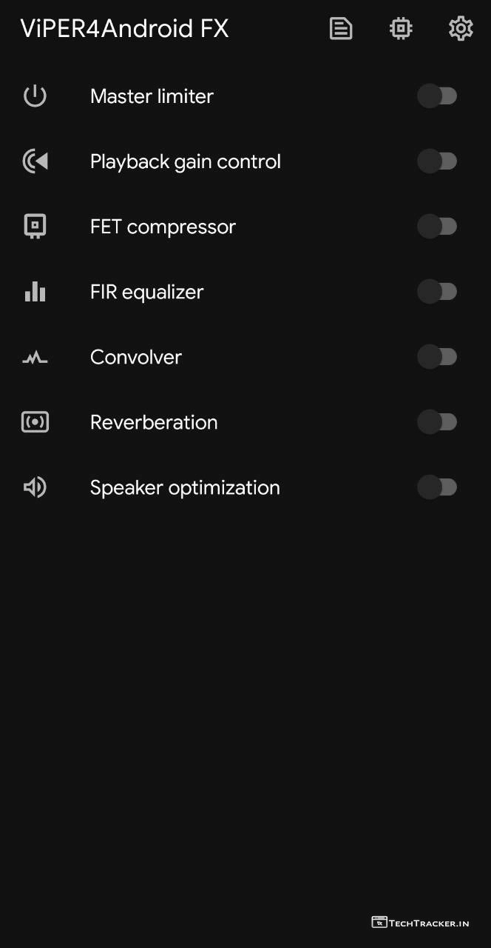This screenshot has height=948, width=491.
Task: Toggle the FET compressor switch
Action: (x=438, y=227)
